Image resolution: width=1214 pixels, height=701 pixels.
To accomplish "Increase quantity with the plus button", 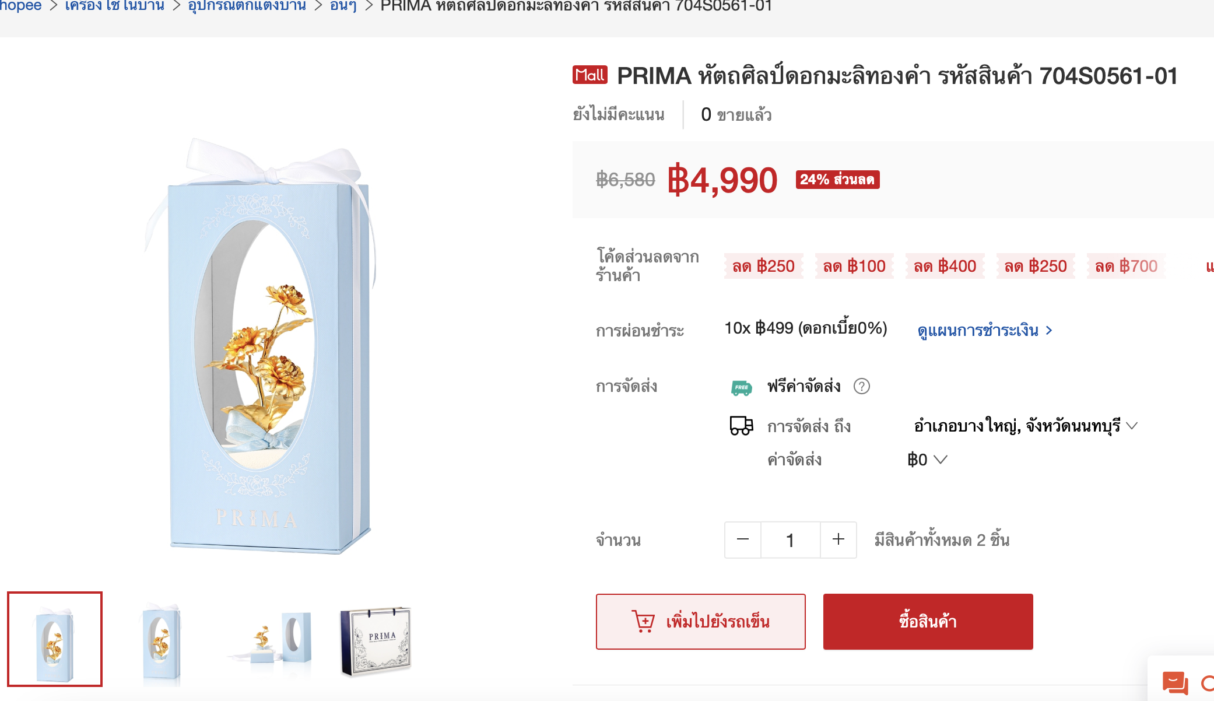I will tap(838, 540).
